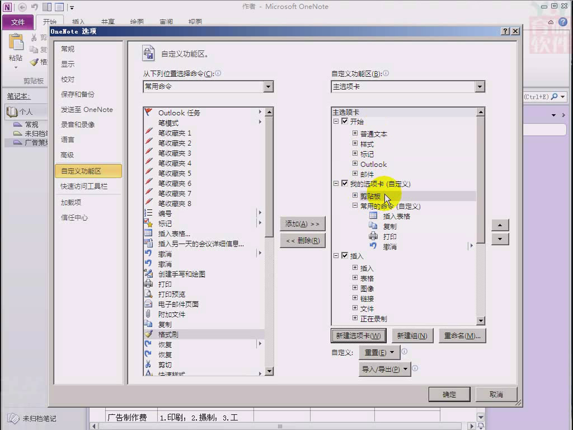
Task: Click the 插入另一天的会议详细信息 icon
Action: click(x=148, y=243)
